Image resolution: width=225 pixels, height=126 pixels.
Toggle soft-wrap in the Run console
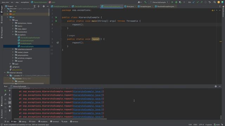tap(9, 99)
